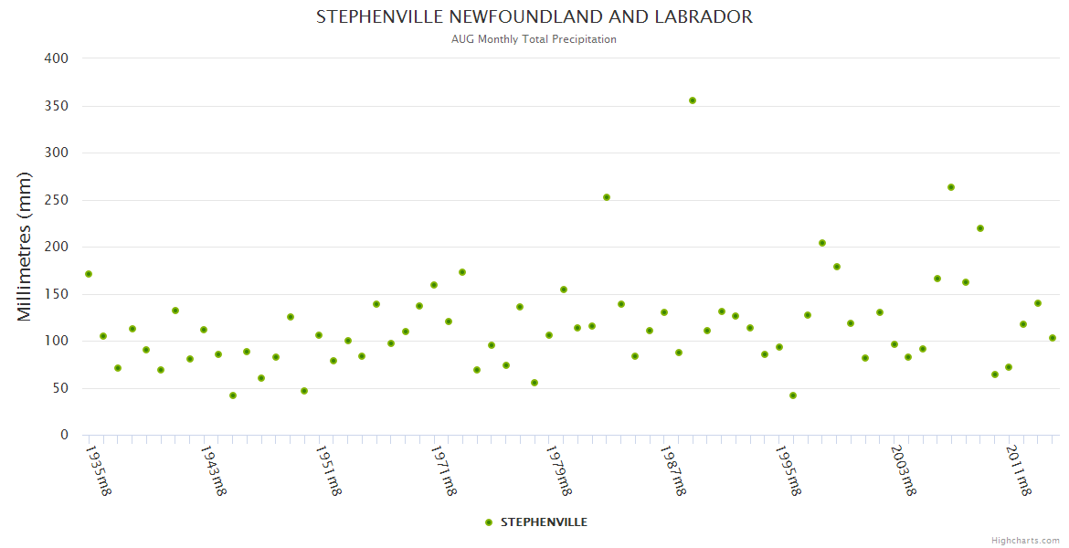Select the AUG Monthly Total Precipitation subtitle
1069x548 pixels.
pos(534,39)
